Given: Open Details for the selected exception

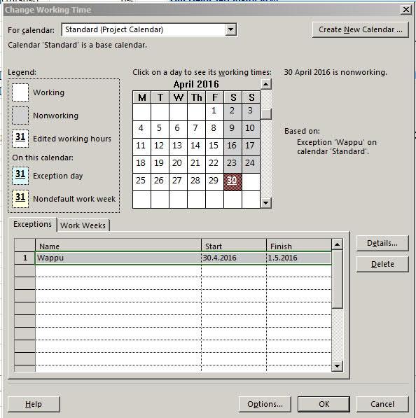Looking at the screenshot, I should [382, 243].
